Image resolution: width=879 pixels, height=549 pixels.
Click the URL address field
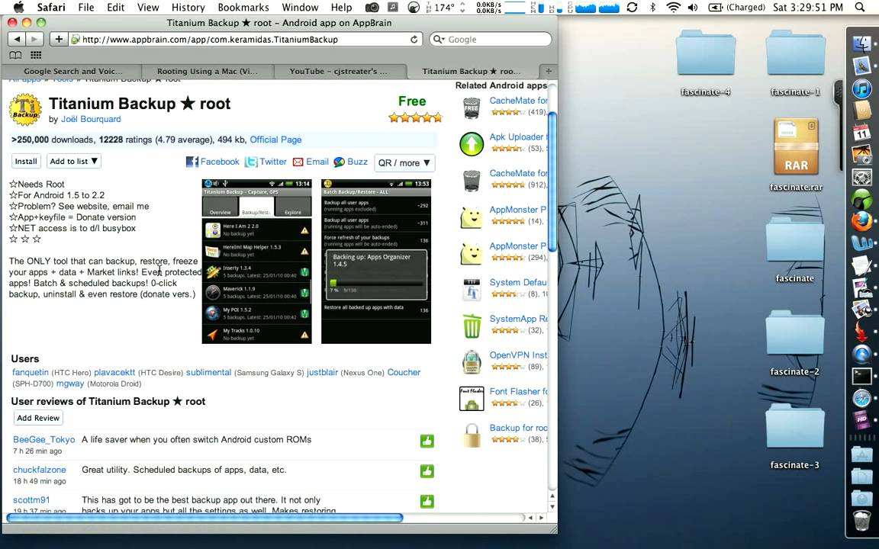[246, 39]
